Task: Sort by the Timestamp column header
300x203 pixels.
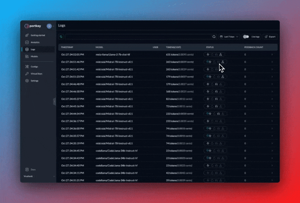Action: pyautogui.click(x=67, y=47)
